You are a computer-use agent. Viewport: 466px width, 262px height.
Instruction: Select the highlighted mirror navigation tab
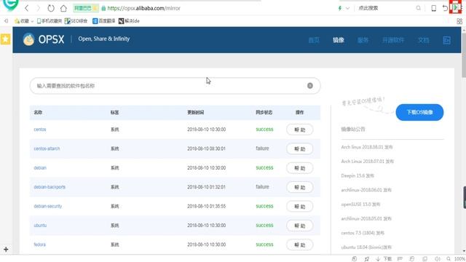(x=338, y=40)
